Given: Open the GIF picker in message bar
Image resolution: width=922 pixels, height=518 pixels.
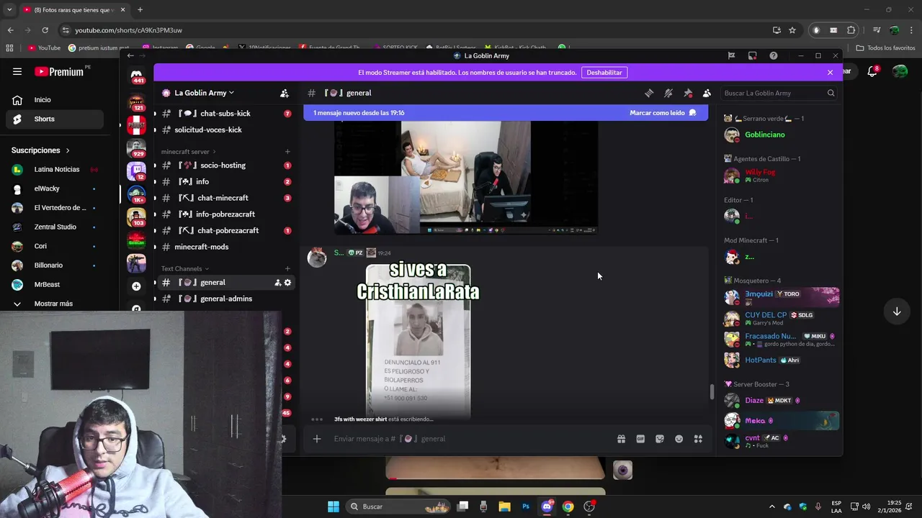Looking at the screenshot, I should pos(640,439).
